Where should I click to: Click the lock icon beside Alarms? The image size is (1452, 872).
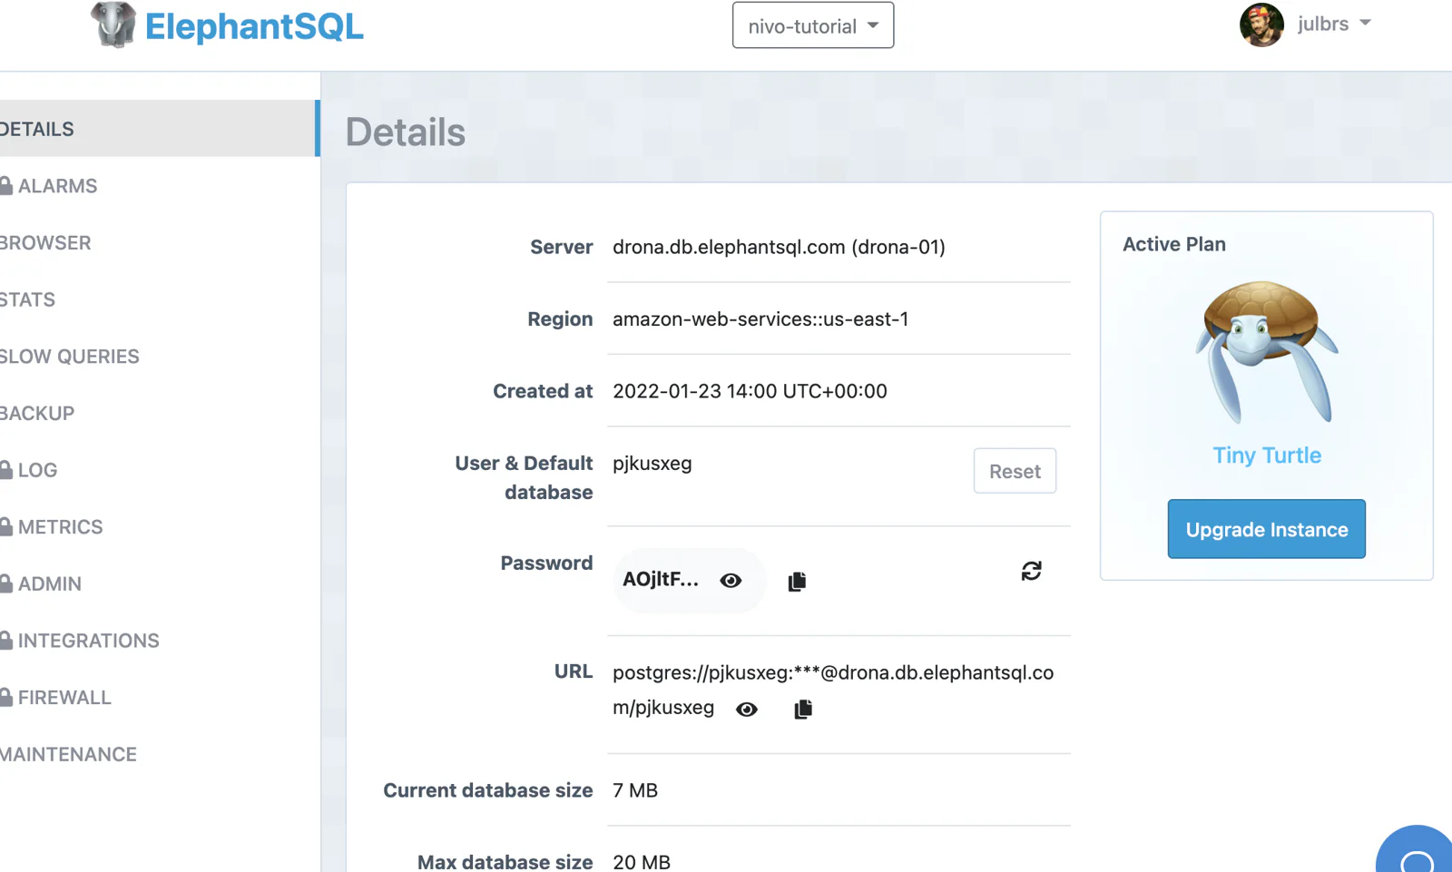point(6,185)
